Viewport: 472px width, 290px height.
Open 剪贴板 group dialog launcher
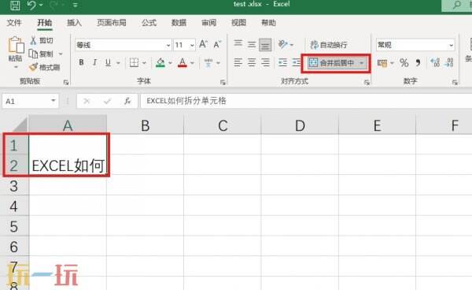point(66,82)
